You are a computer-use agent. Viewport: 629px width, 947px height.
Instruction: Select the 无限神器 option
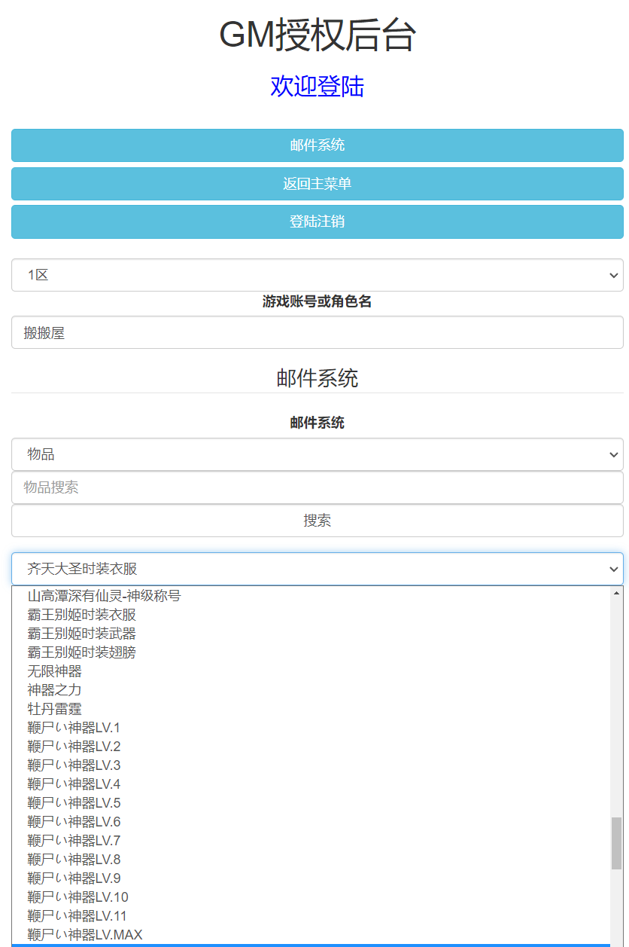[54, 671]
